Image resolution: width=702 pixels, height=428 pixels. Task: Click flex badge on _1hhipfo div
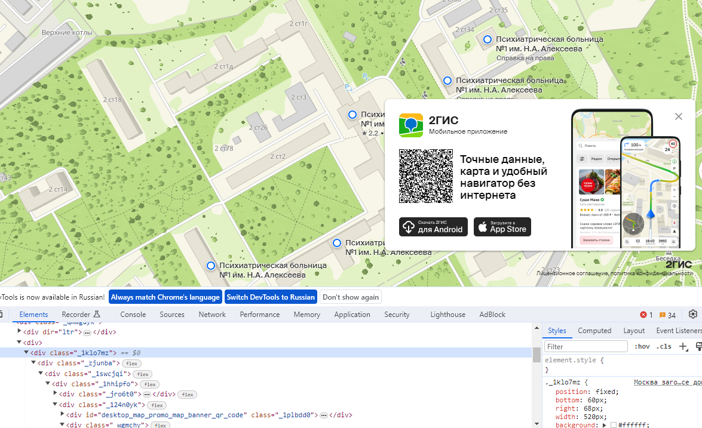pyautogui.click(x=150, y=384)
